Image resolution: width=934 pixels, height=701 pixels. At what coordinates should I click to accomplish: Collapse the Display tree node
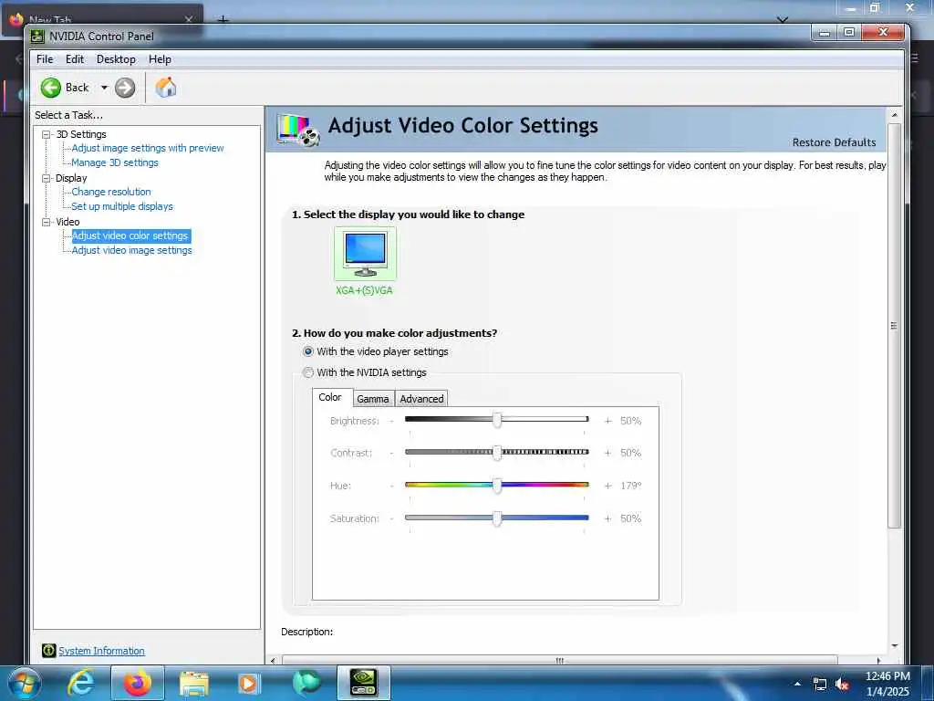(46, 178)
